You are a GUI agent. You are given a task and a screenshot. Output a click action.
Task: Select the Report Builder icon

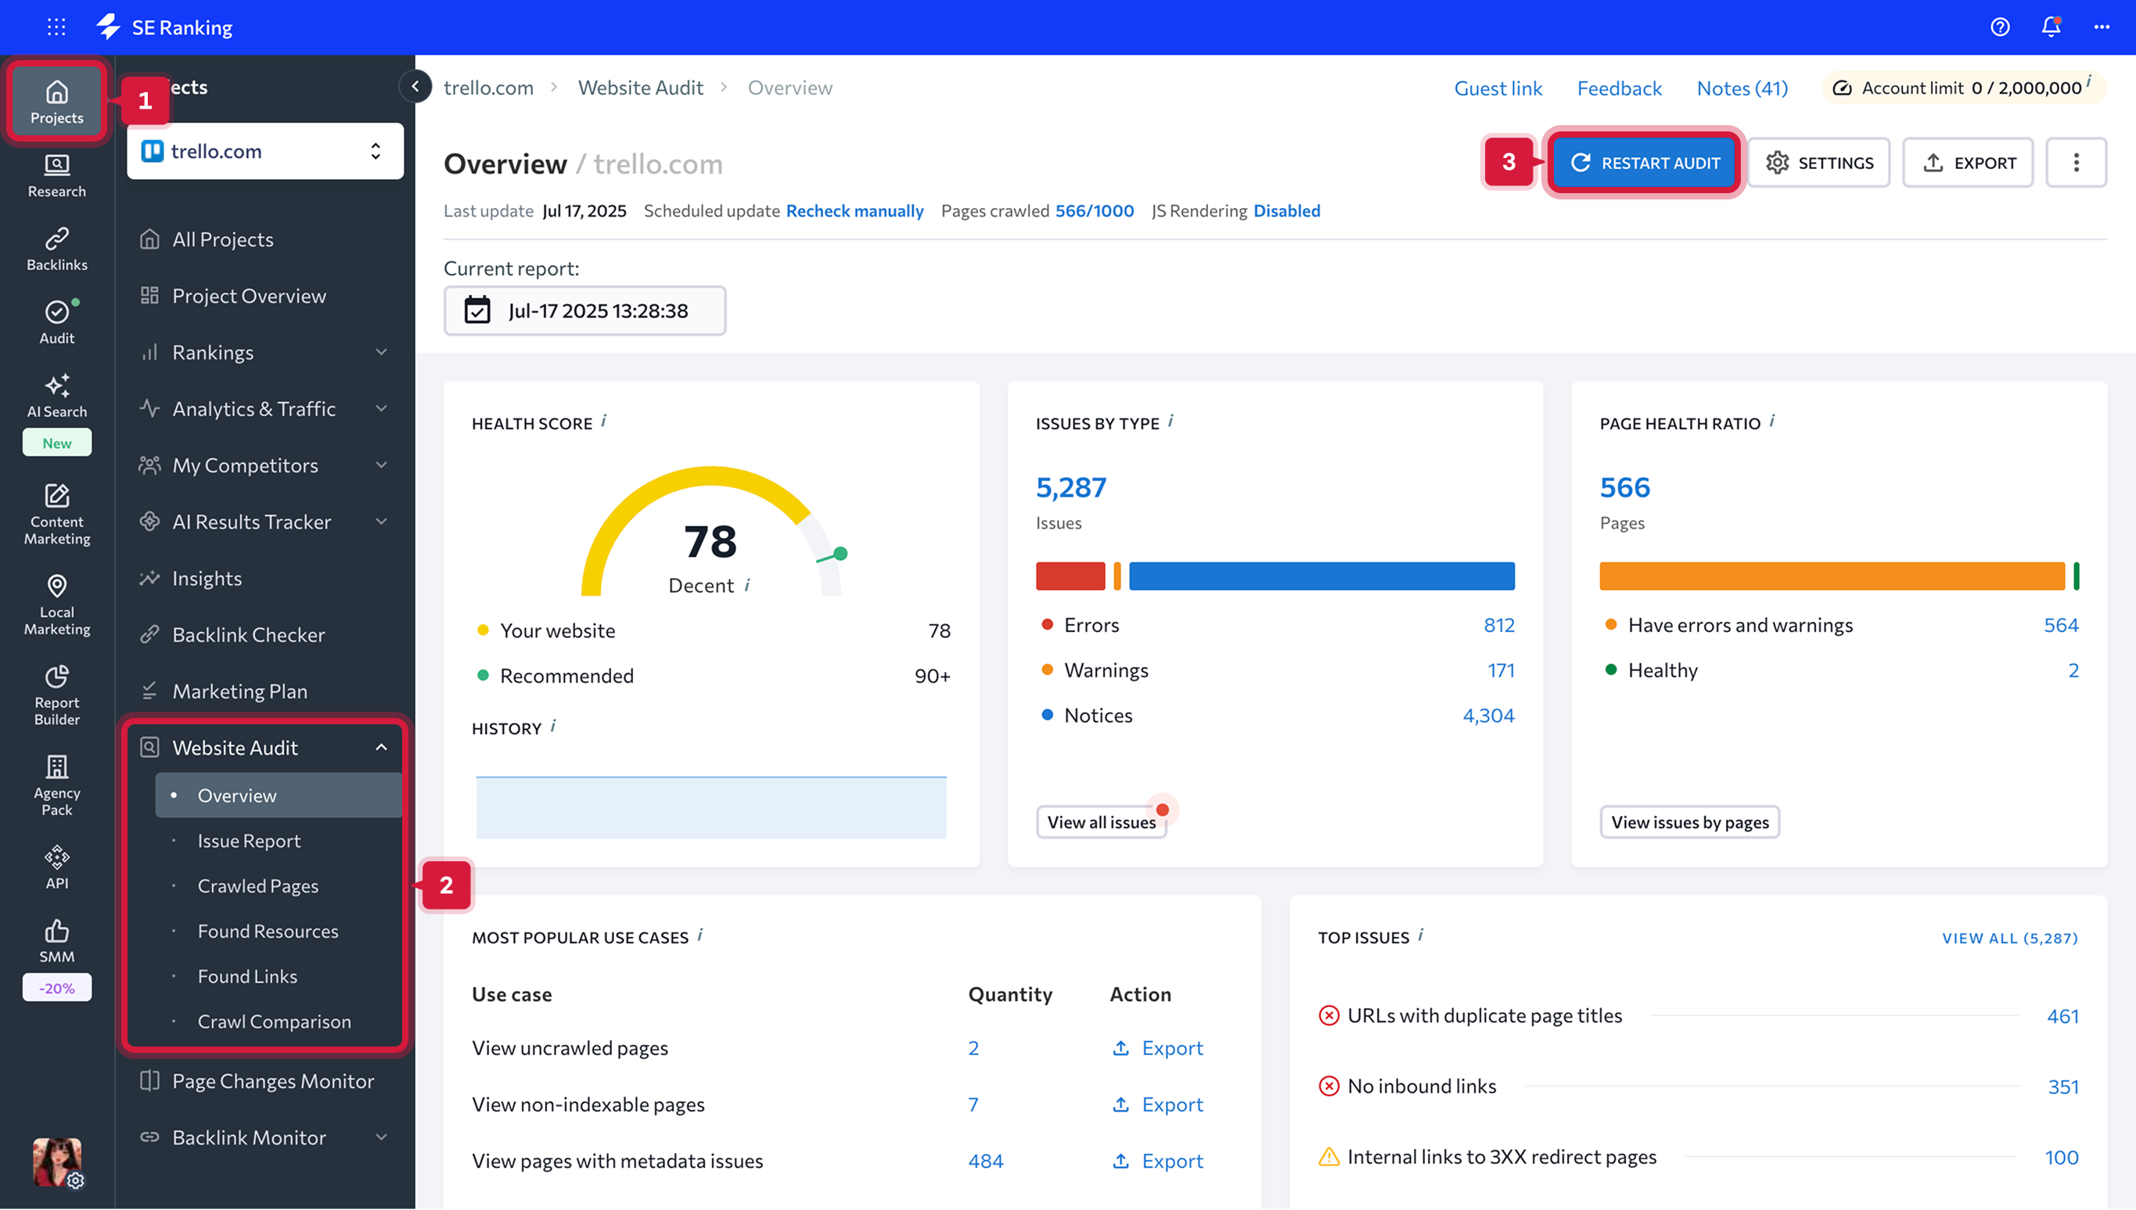(x=56, y=692)
